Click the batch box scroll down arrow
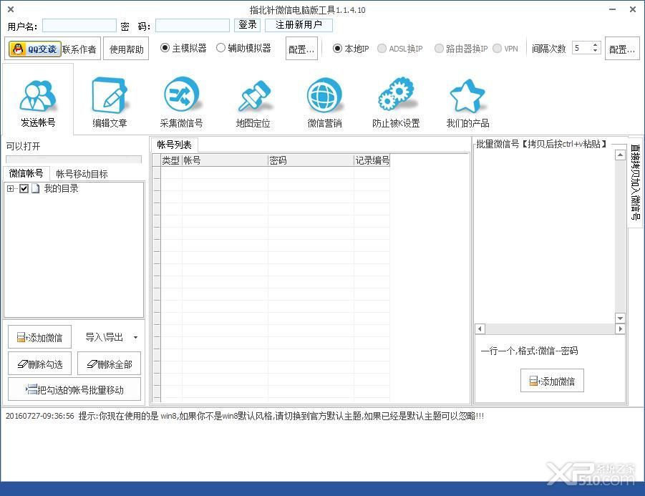The width and height of the screenshot is (645, 496). click(x=621, y=318)
